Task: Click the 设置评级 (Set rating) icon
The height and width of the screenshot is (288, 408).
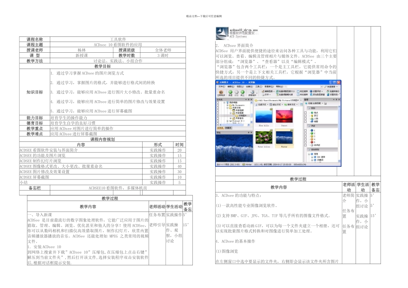Action: click(311, 91)
